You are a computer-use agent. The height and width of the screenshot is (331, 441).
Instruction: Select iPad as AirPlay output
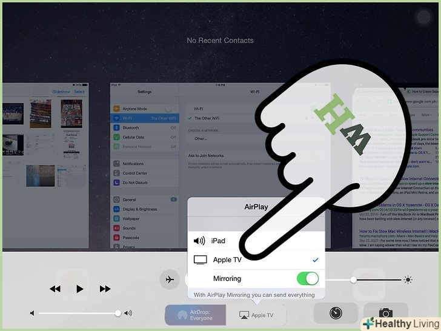[x=256, y=241]
